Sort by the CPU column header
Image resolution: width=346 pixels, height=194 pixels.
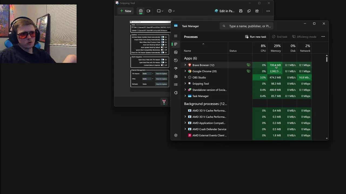point(260,48)
